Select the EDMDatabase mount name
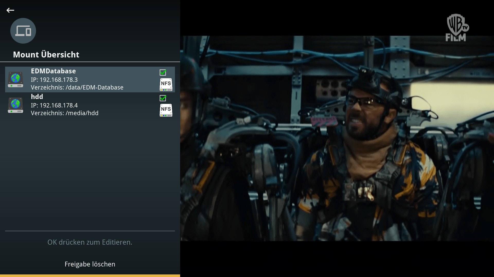Image resolution: width=494 pixels, height=277 pixels. point(53,71)
